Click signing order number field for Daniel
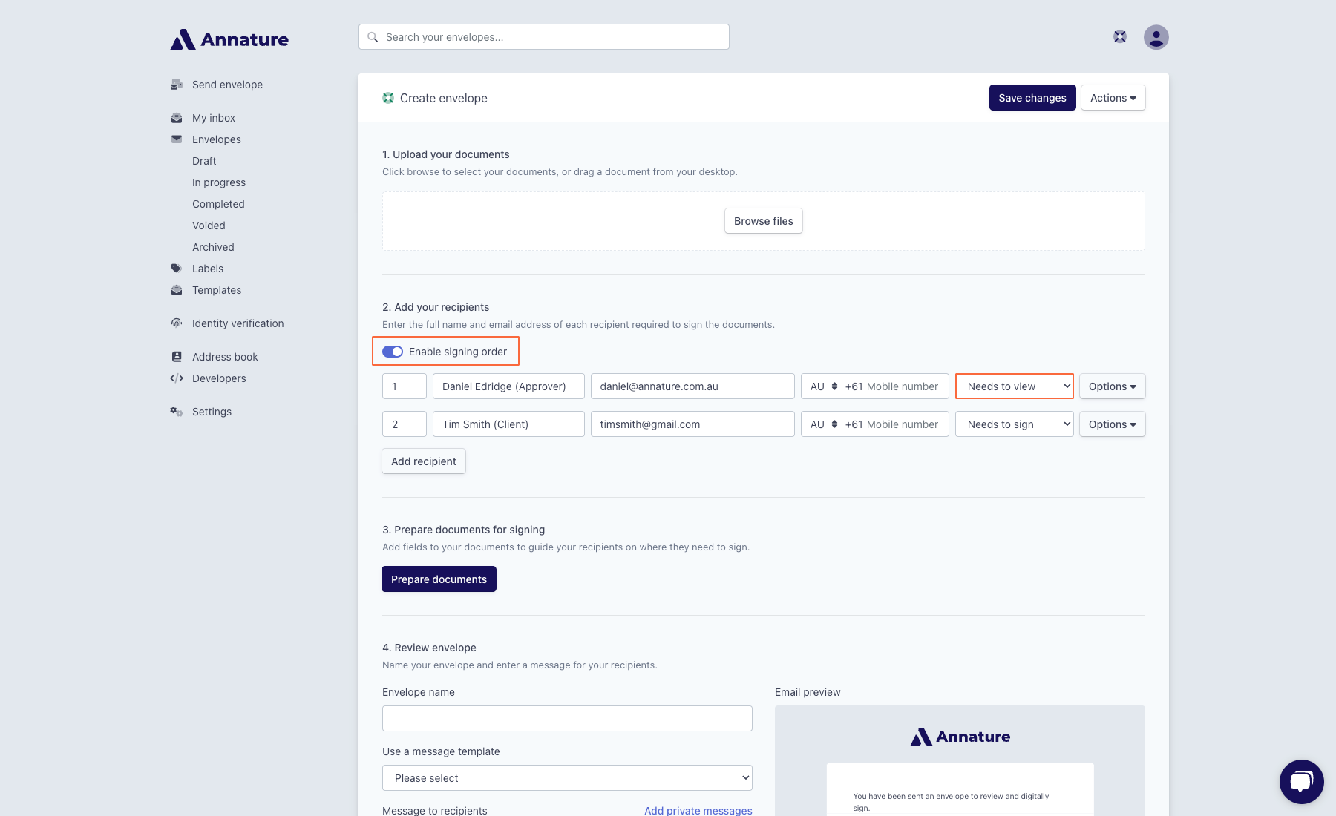Image resolution: width=1336 pixels, height=816 pixels. [x=405, y=386]
